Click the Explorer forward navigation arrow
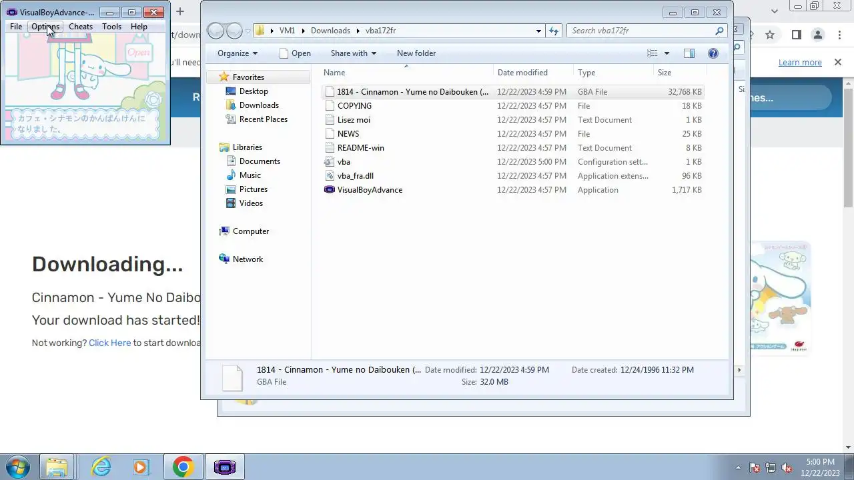 [x=234, y=31]
